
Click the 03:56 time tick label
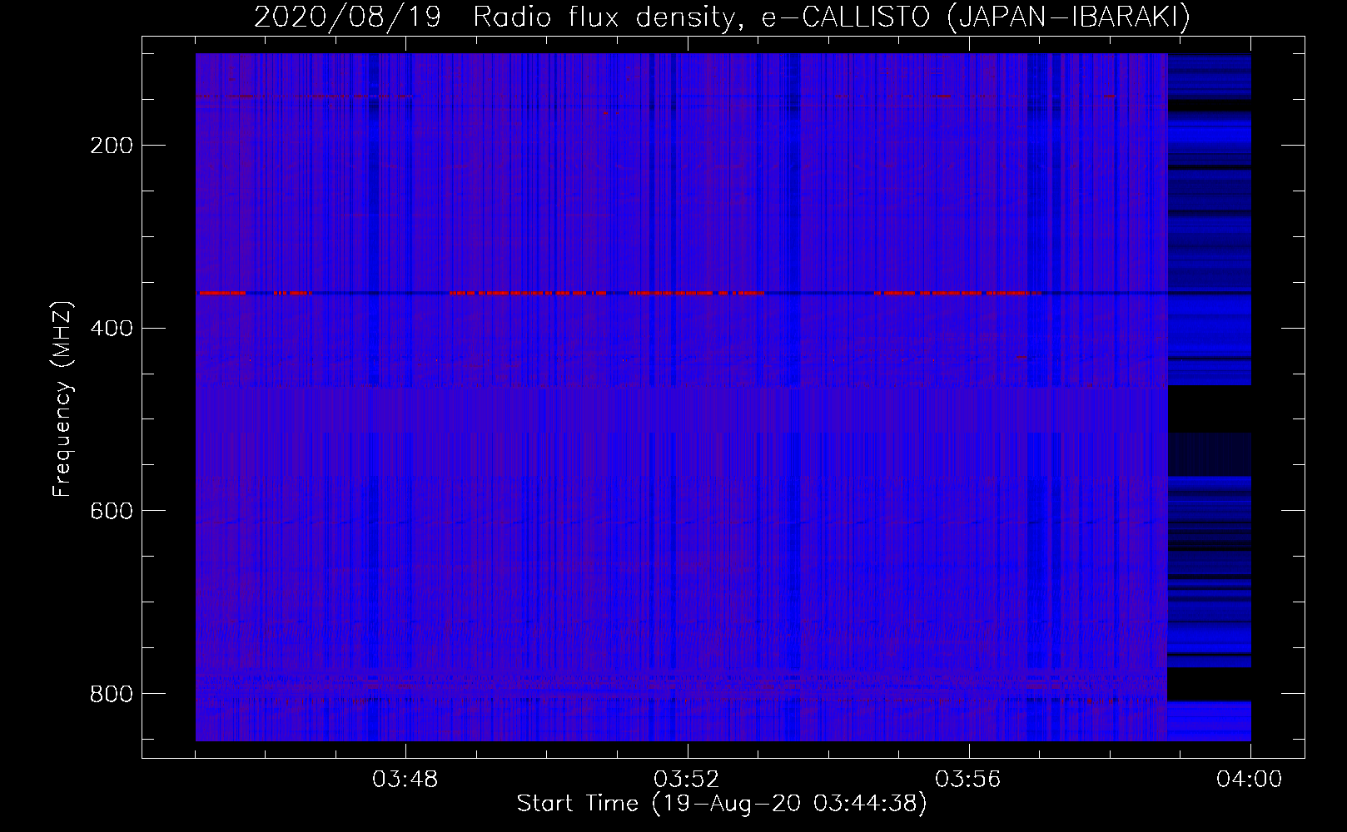968,780
